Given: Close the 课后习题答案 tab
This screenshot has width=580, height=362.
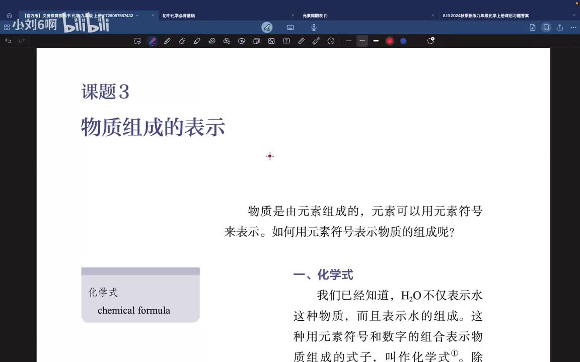Looking at the screenshot, I should 574,16.
